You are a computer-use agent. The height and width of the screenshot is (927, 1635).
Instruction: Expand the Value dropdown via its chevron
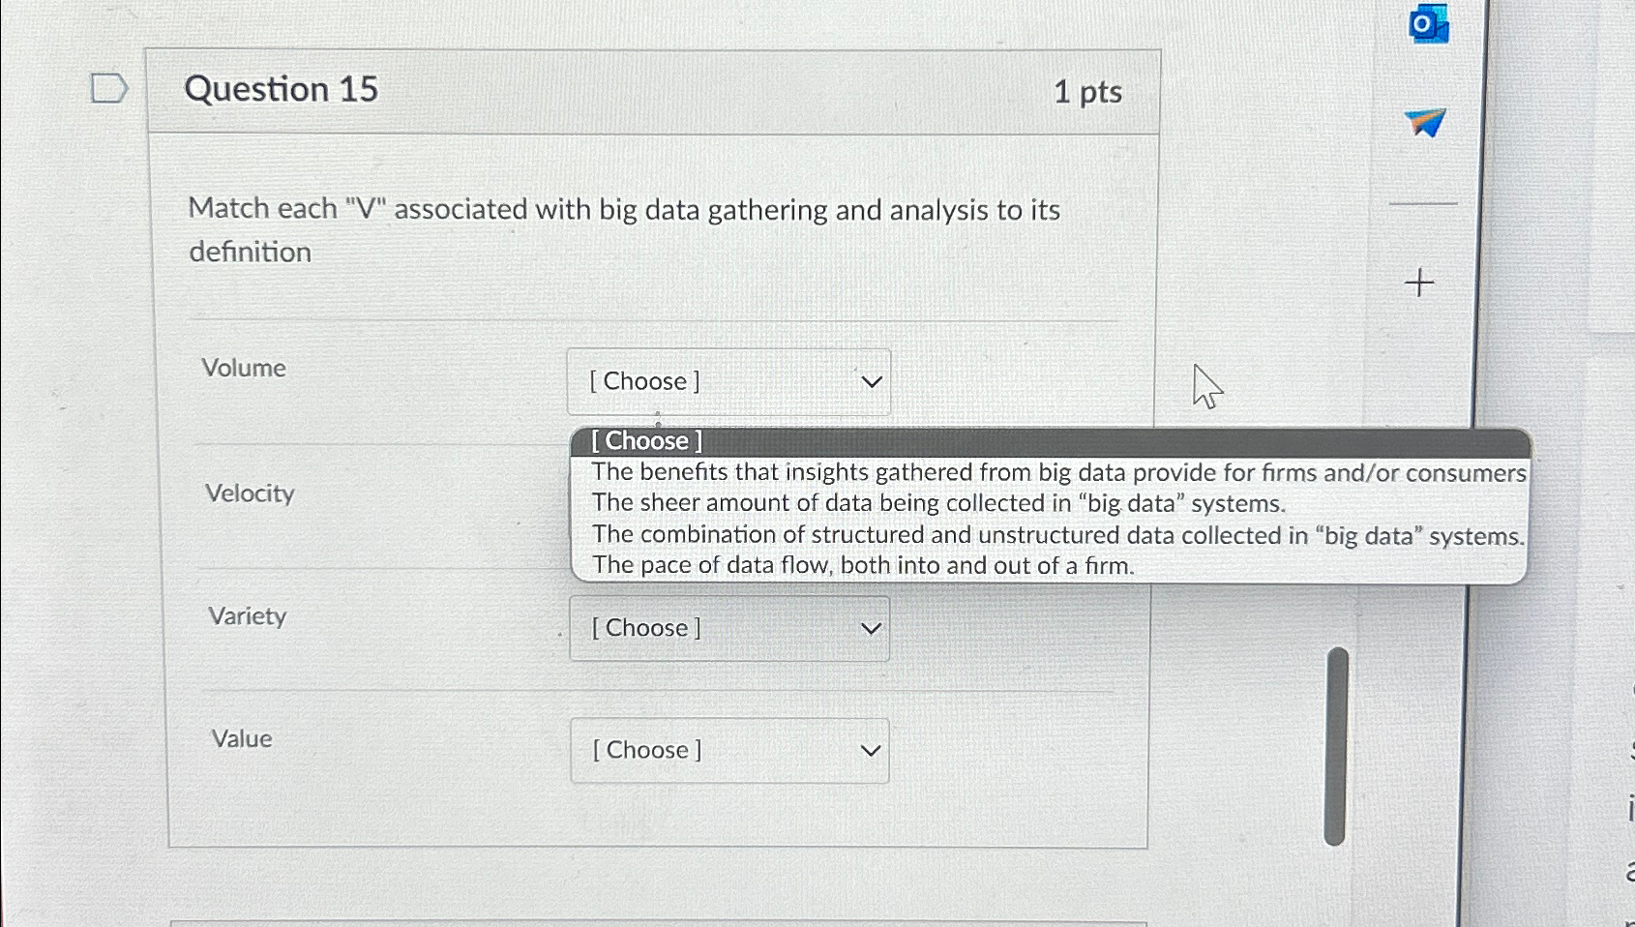[872, 750]
